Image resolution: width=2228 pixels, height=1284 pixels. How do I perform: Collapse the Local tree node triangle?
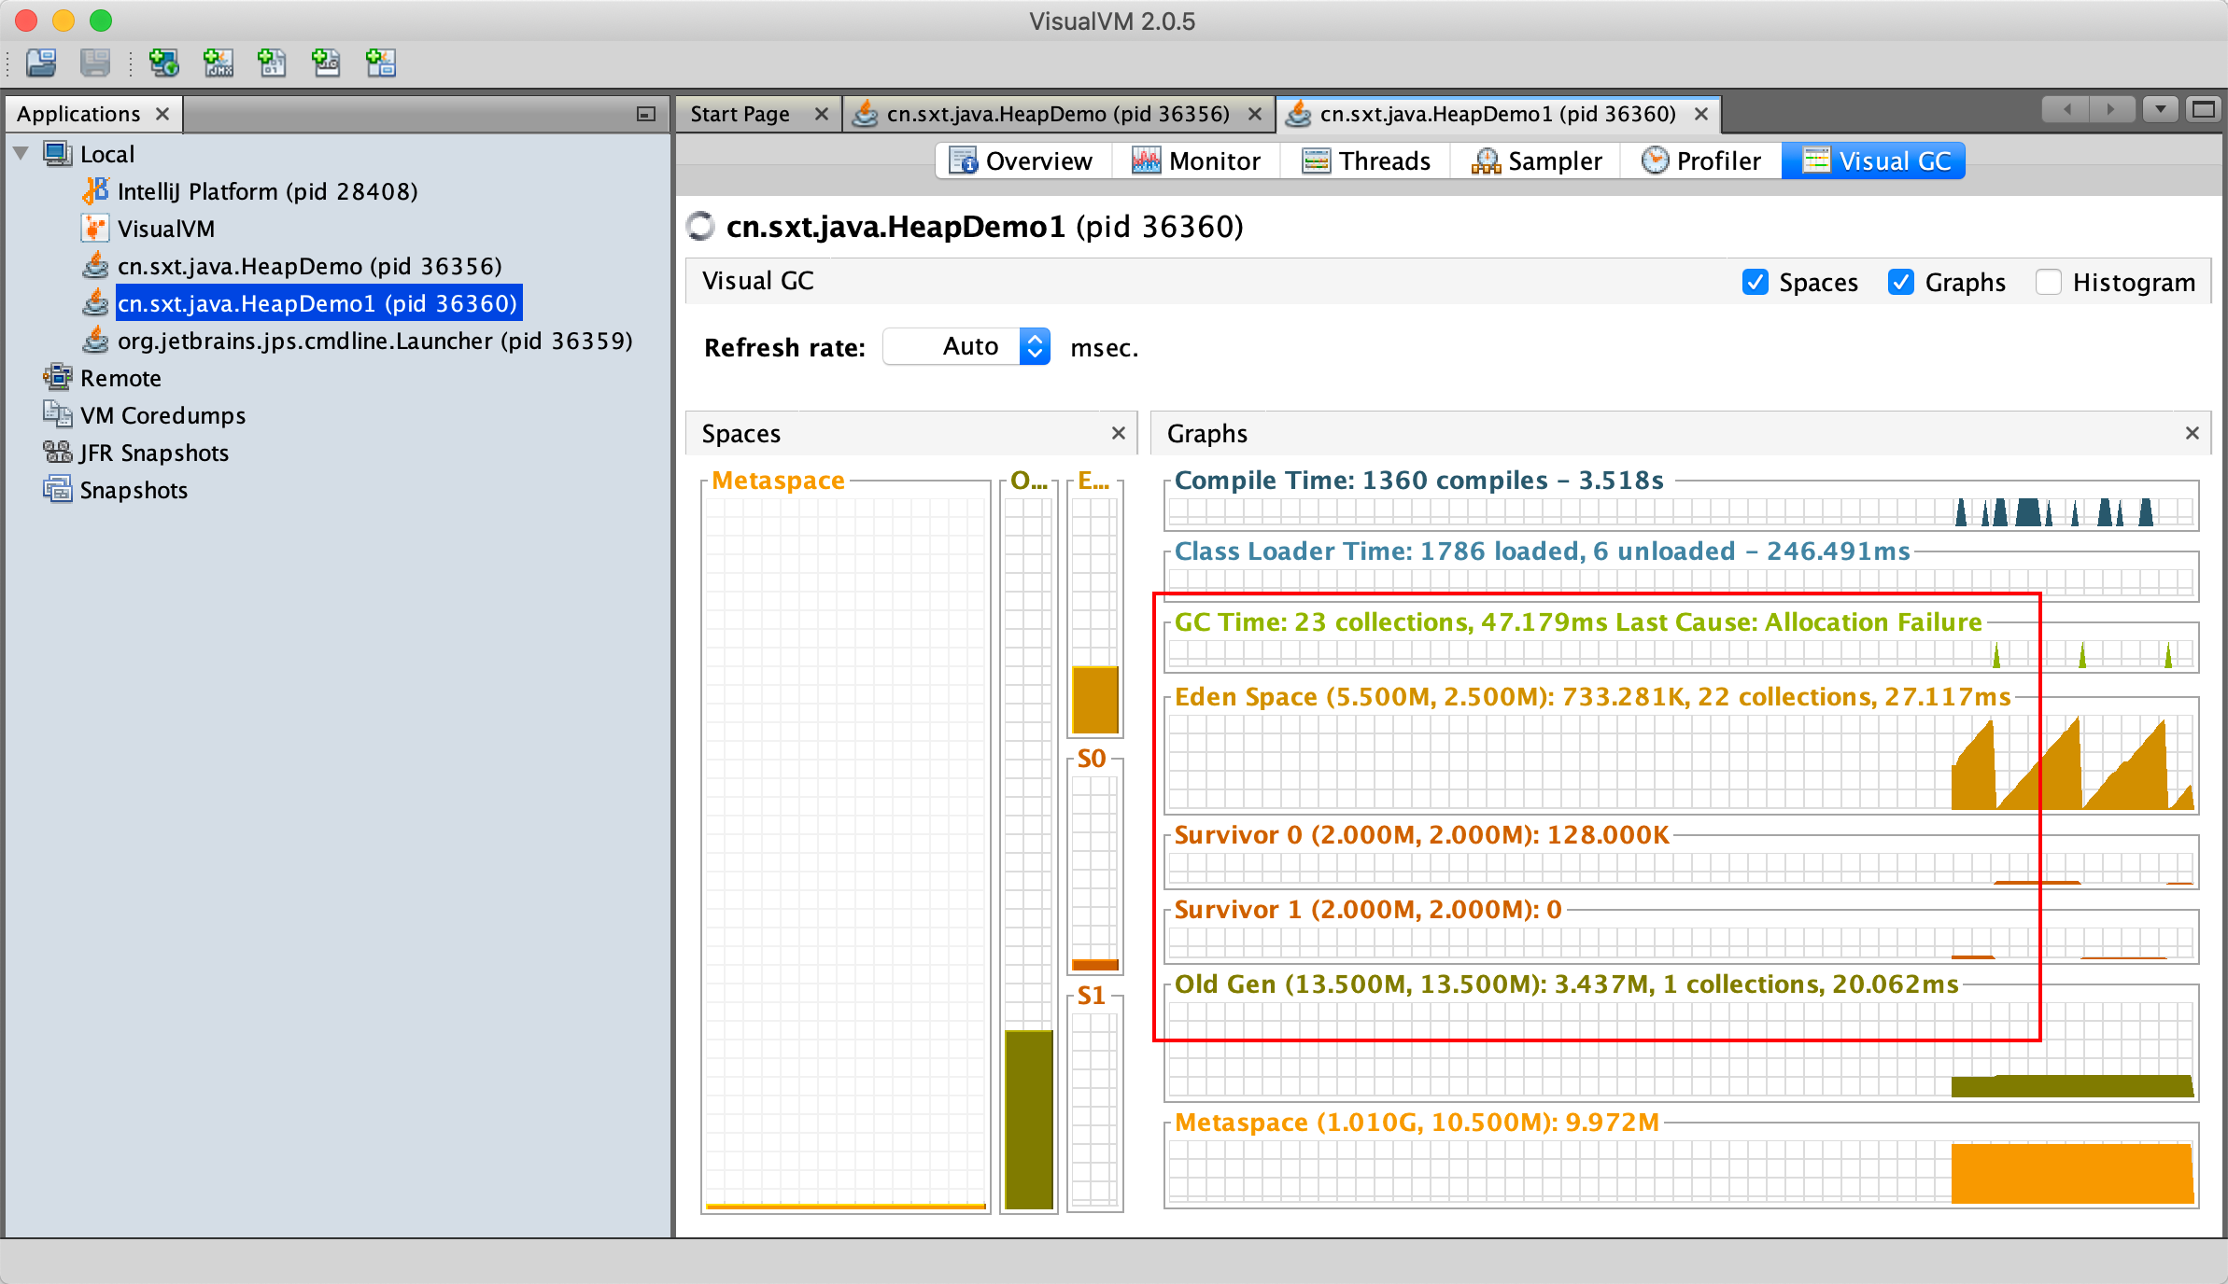pos(21,153)
